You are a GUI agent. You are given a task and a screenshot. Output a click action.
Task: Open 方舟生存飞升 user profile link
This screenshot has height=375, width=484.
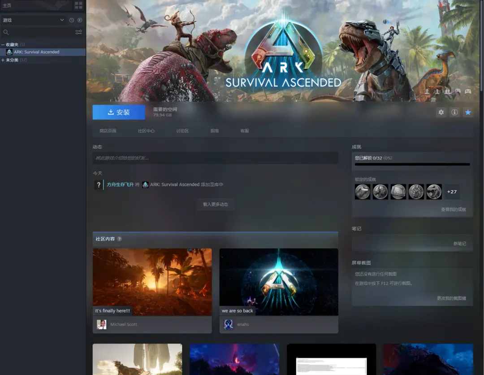pyautogui.click(x=120, y=185)
